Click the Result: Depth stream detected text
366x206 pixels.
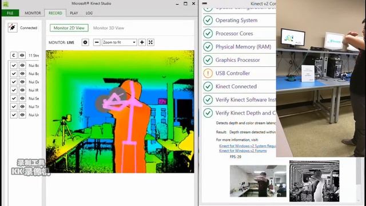tap(246, 132)
